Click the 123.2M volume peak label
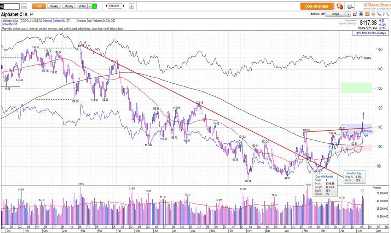 81,184
